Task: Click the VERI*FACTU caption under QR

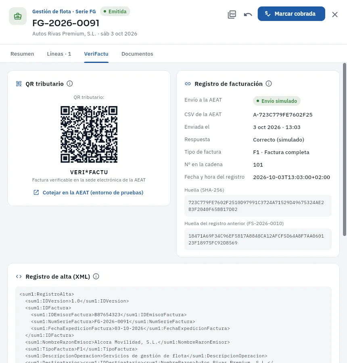Action: point(89,172)
